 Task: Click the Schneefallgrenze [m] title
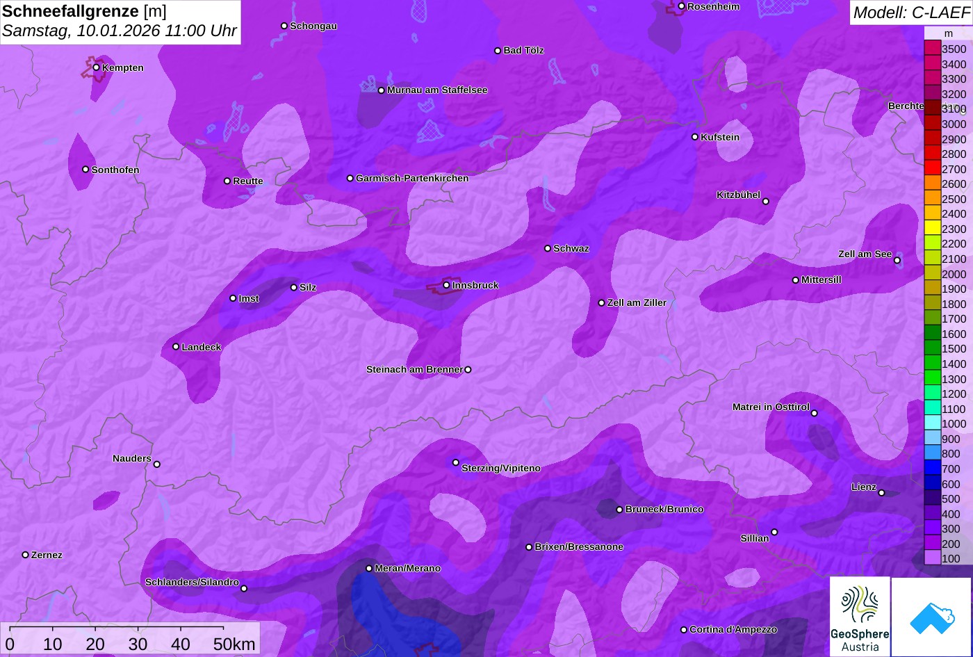pos(84,11)
